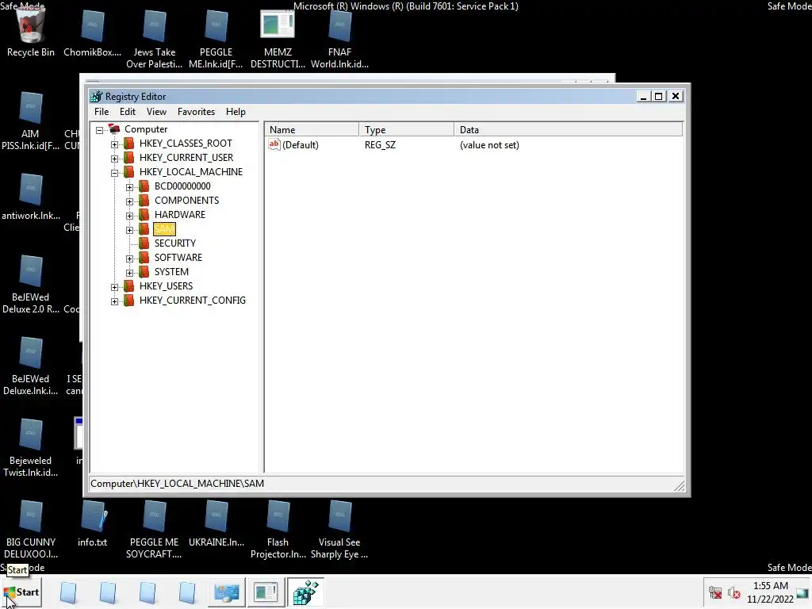The height and width of the screenshot is (609, 812).
Task: Expand the COMPONENTS subkey
Action: tap(129, 201)
